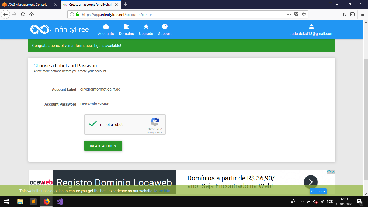
Task: Toggle the I'm not a robot checkbox
Action: click(93, 124)
